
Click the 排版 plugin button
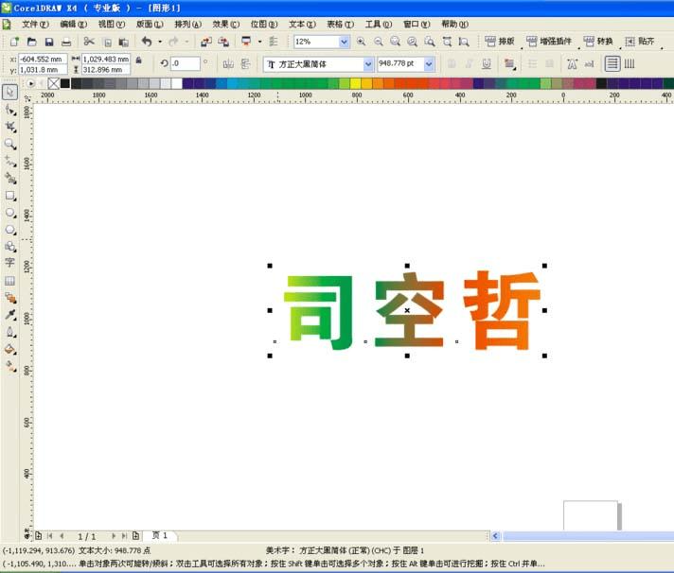500,42
